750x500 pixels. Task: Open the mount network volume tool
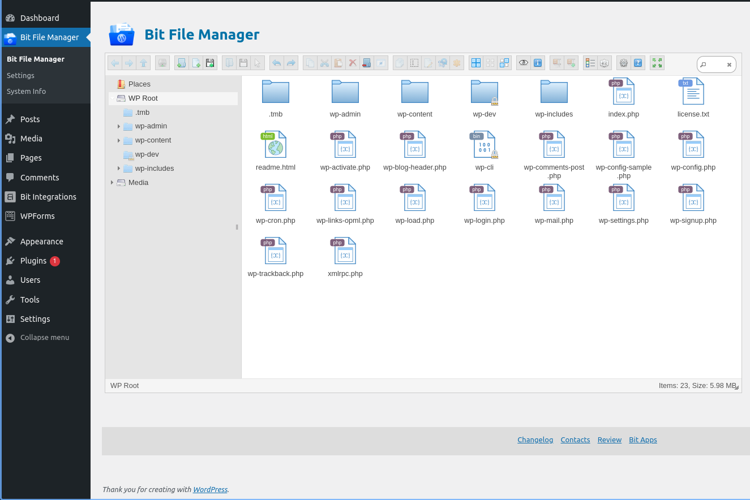point(162,63)
